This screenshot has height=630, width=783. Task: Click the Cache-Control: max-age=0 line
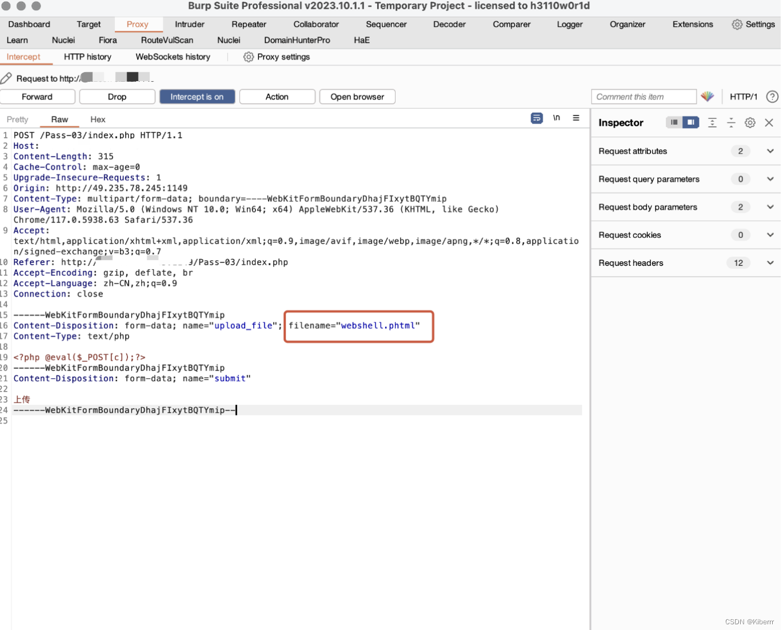tap(77, 167)
